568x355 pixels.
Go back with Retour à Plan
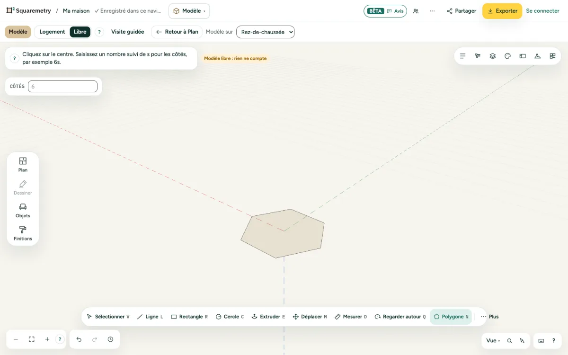point(177,32)
